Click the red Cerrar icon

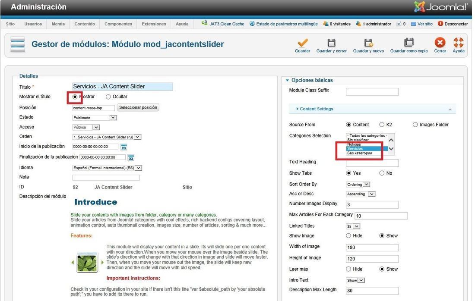(x=440, y=43)
